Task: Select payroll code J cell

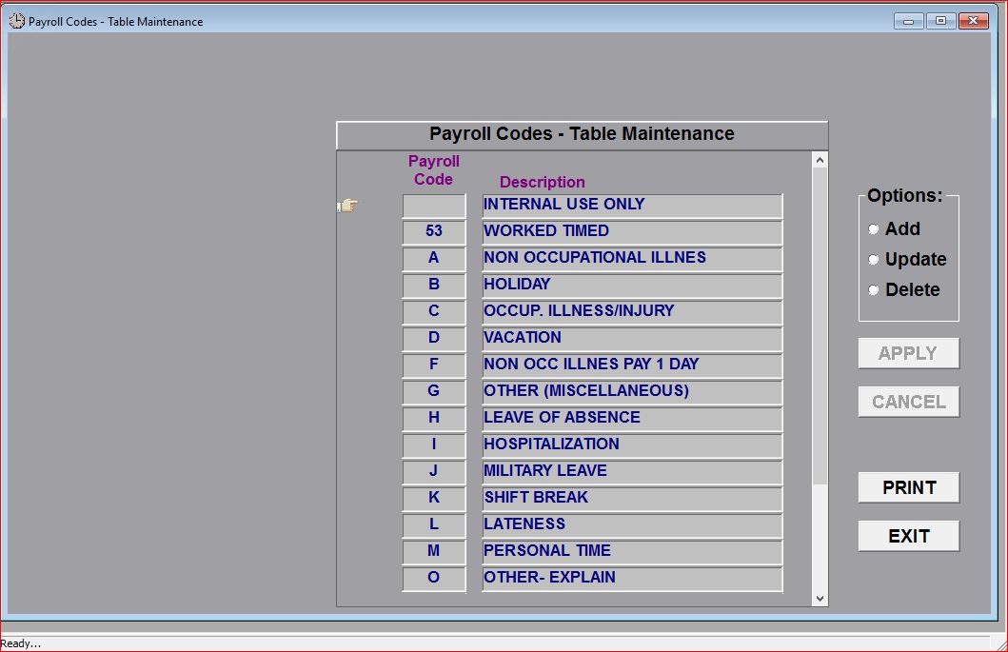Action: [434, 473]
